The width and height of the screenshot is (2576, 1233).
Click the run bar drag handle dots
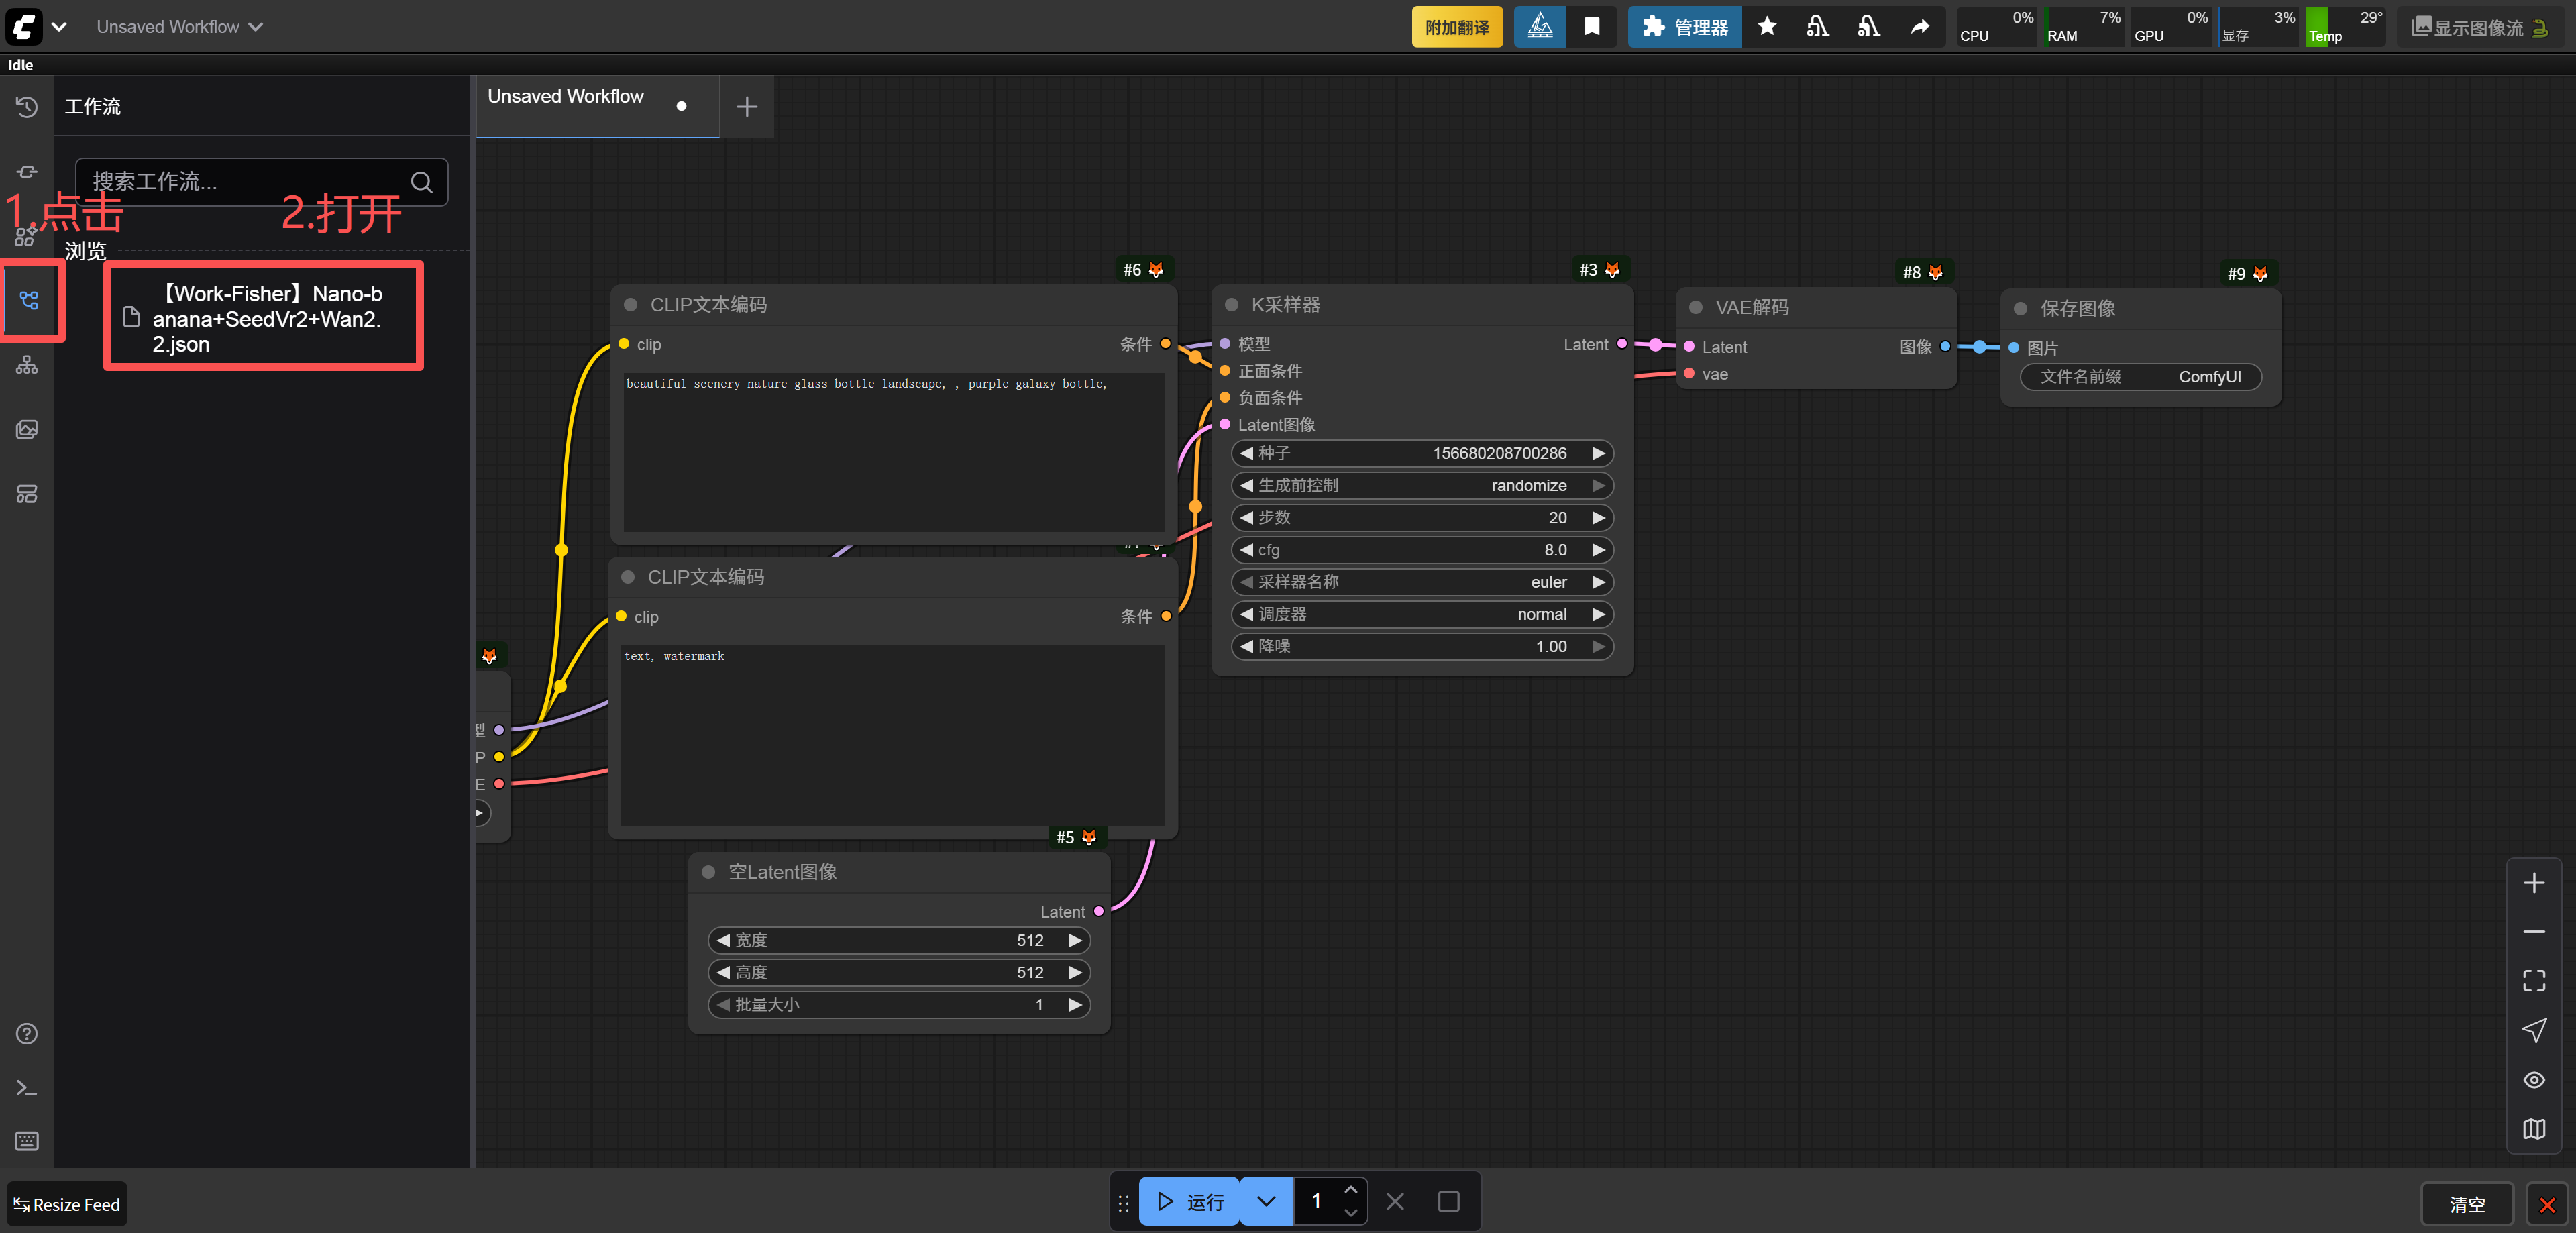pos(1124,1203)
